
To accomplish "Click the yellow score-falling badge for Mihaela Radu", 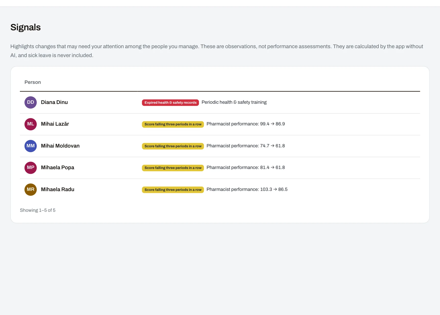I will 173,190.
